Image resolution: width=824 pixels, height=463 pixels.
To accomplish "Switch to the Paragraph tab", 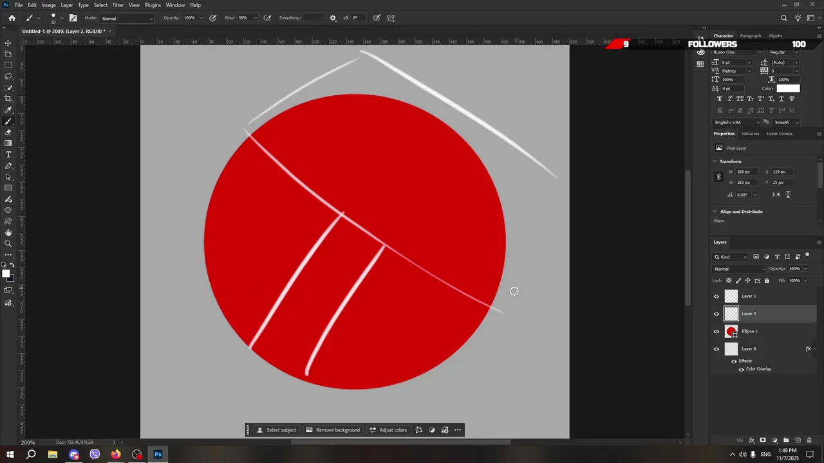I will (x=751, y=36).
